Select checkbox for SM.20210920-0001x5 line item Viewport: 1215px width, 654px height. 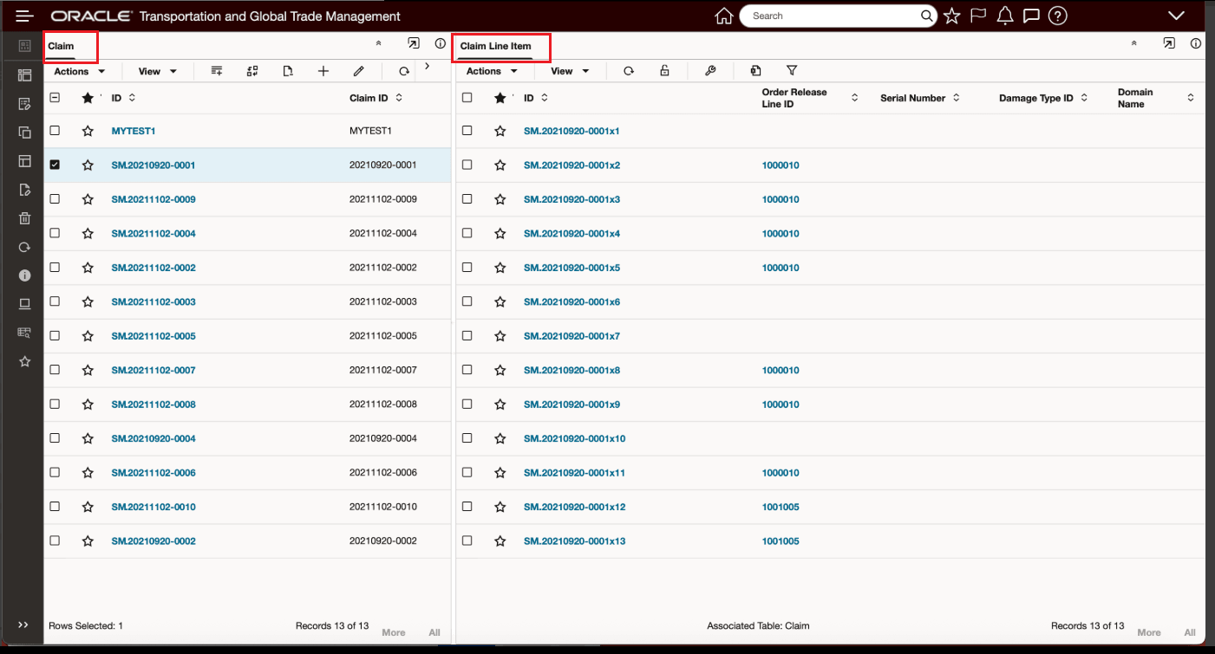coord(467,268)
